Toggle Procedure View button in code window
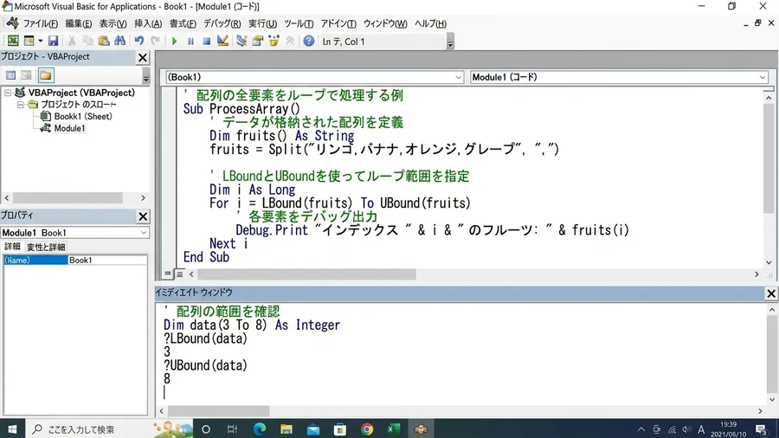 (x=168, y=274)
